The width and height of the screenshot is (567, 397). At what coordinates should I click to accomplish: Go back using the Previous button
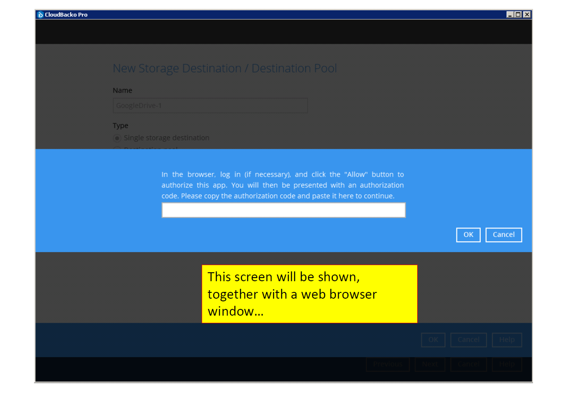(x=388, y=364)
